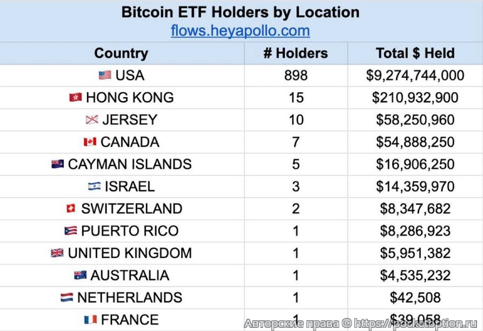Click the Bitcoin ETF Holders by Location title
This screenshot has height=331, width=483.
pos(240,12)
